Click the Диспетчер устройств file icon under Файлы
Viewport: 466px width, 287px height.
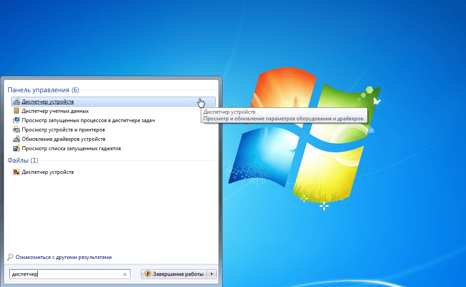pyautogui.click(x=16, y=172)
